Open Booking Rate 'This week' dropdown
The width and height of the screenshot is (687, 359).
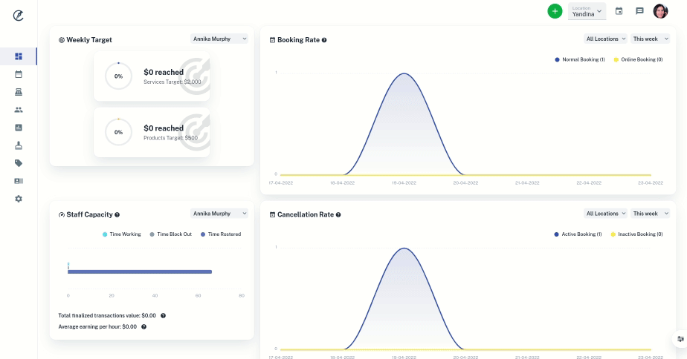[x=650, y=39]
